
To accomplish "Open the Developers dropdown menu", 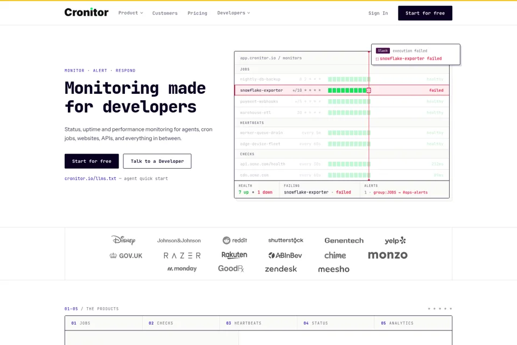I will coord(233,13).
